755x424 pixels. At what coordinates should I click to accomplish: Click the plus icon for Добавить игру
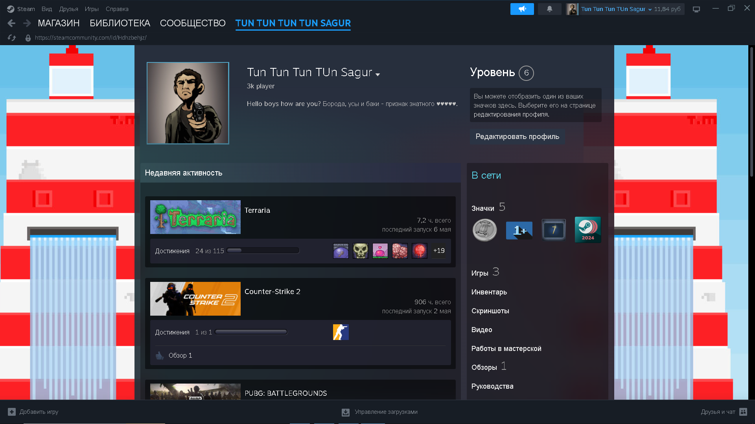[12, 412]
